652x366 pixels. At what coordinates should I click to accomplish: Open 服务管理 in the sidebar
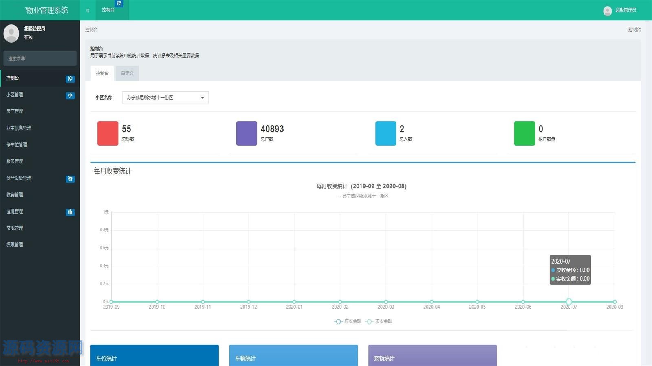point(40,161)
